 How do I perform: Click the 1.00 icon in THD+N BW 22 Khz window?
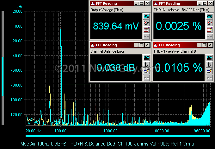(209, 16)
